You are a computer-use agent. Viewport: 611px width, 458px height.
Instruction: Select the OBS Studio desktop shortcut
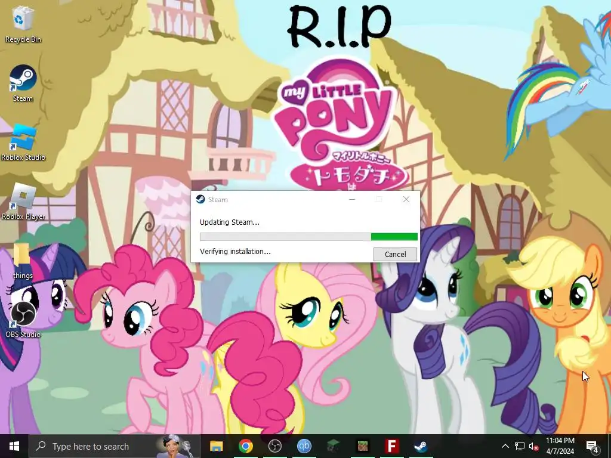point(23,320)
